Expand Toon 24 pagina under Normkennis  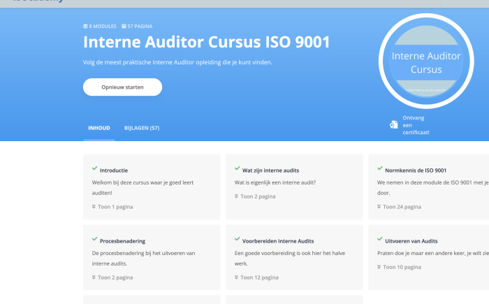399,207
